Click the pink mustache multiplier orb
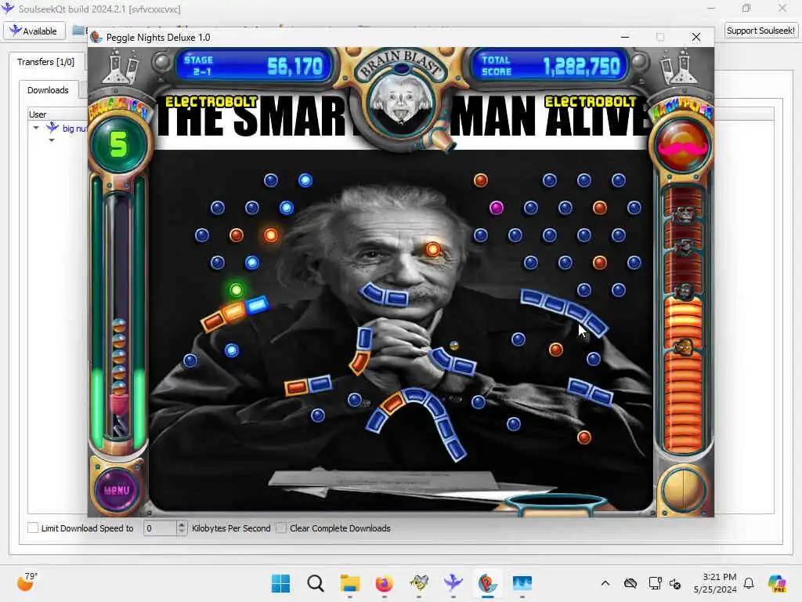 tap(683, 147)
